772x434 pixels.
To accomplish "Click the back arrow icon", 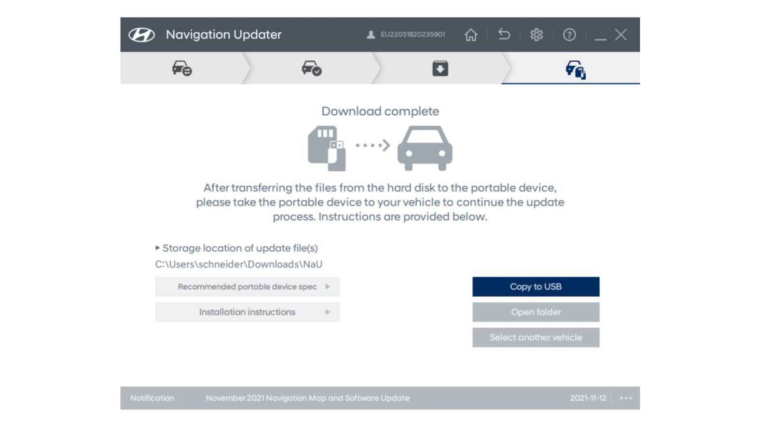I will (504, 34).
